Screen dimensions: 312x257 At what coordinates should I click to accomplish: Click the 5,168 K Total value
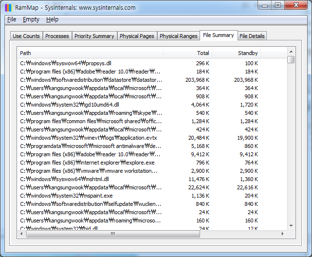pyautogui.click(x=200, y=146)
